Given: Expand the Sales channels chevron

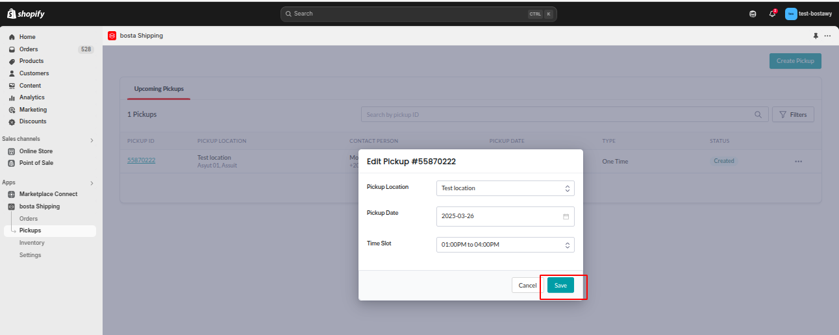Looking at the screenshot, I should (x=92, y=140).
